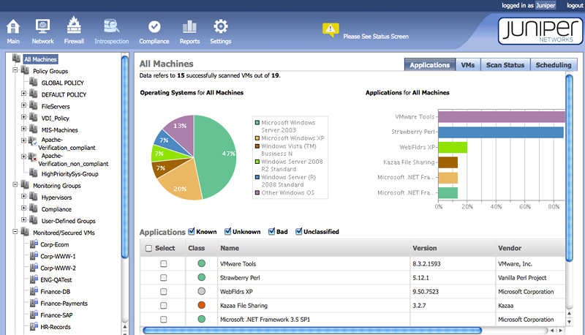Viewport: 585px width, 335px height.
Task: Open the Main home icon
Action: click(13, 27)
